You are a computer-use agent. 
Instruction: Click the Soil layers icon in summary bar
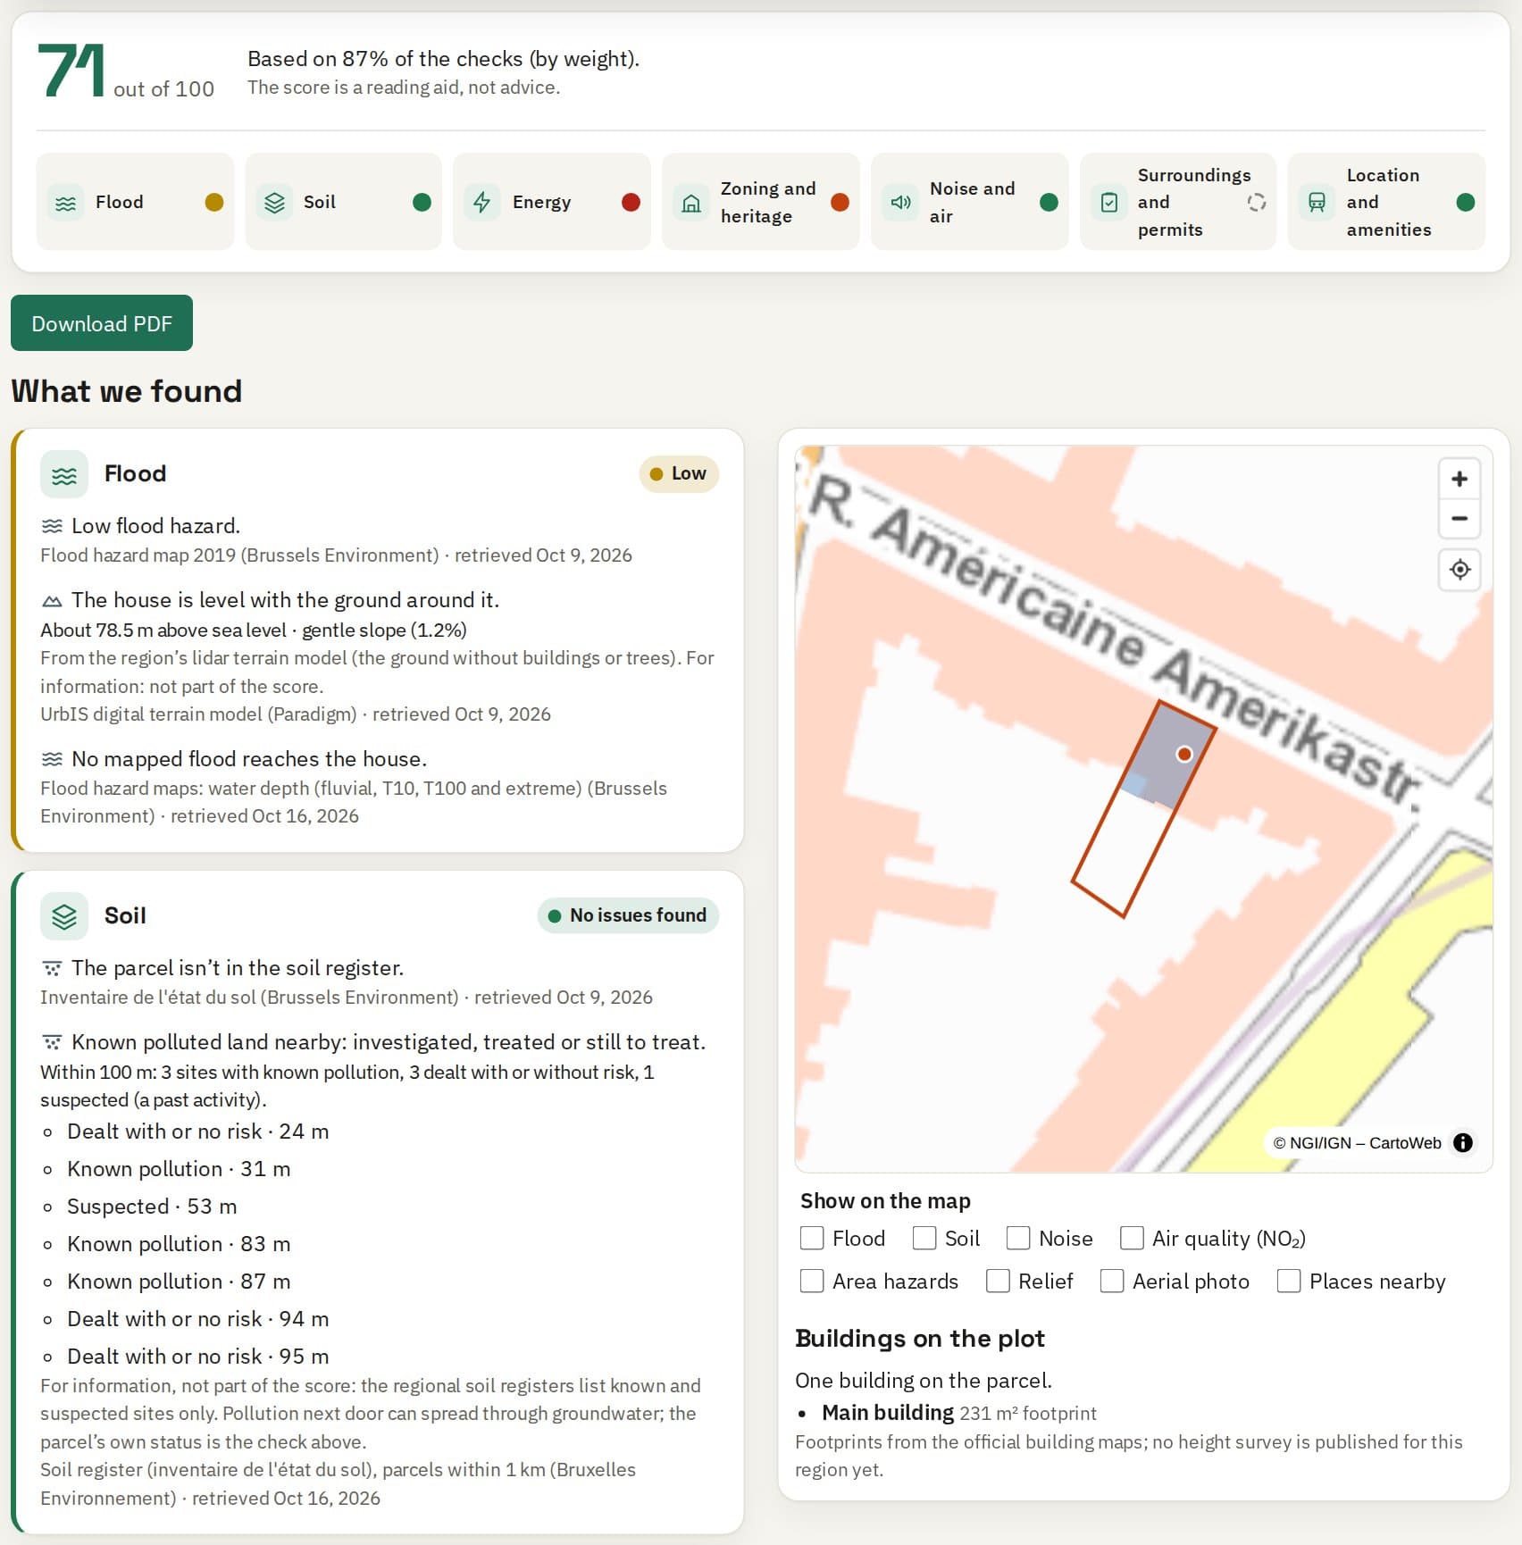pos(274,203)
